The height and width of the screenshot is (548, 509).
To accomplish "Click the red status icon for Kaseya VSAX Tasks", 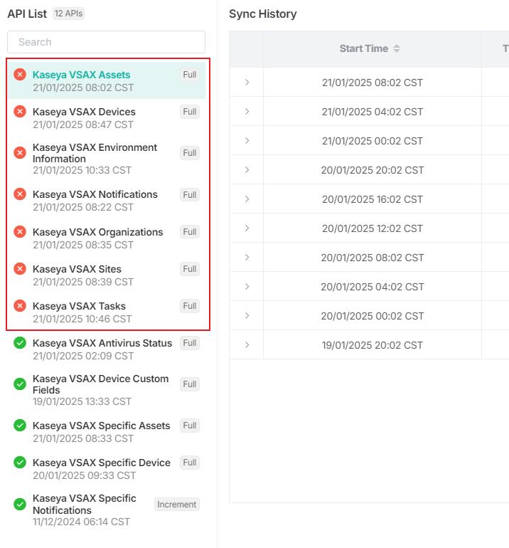I will [20, 305].
